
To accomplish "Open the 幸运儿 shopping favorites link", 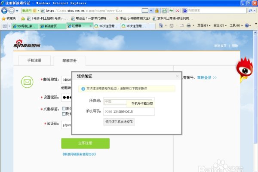I will point(132,18).
